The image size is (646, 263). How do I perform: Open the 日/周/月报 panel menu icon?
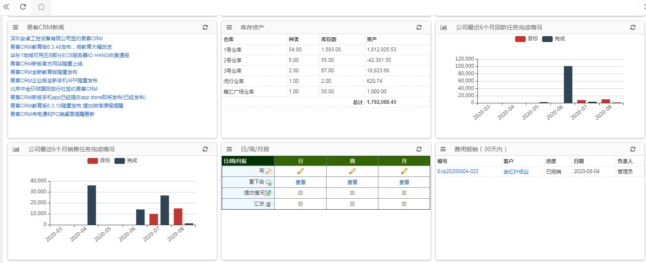coord(229,149)
